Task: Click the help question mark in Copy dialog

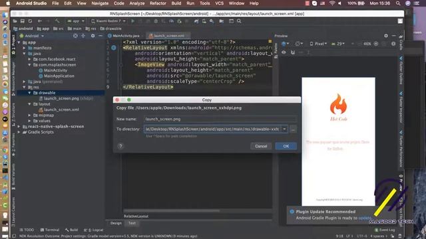Action: point(120,146)
